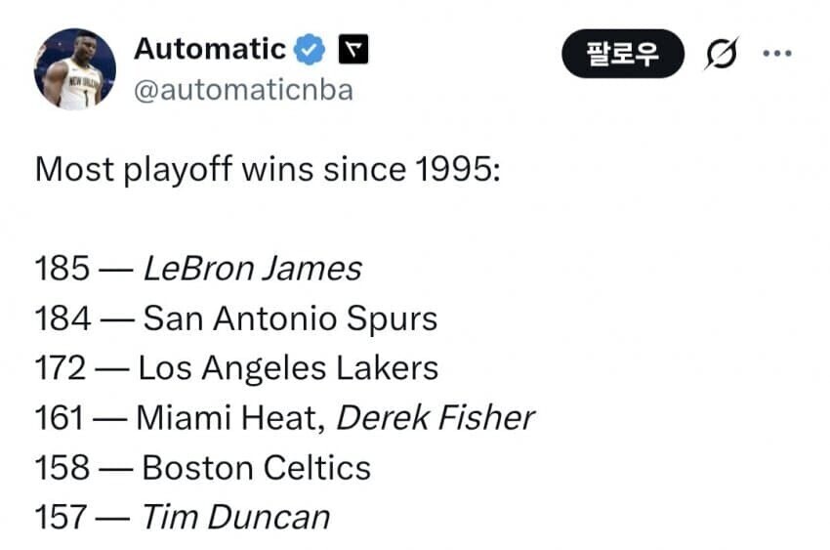Click the blue verified checkmark badge
This screenshot has height=550, width=830.
tap(311, 50)
